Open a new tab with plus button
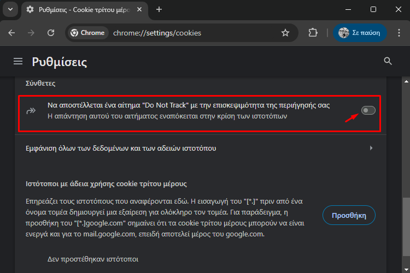This screenshot has width=410, height=273. (159, 10)
